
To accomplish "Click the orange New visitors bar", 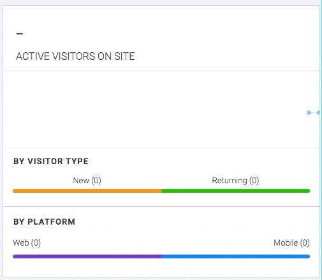I will pyautogui.click(x=87, y=191).
